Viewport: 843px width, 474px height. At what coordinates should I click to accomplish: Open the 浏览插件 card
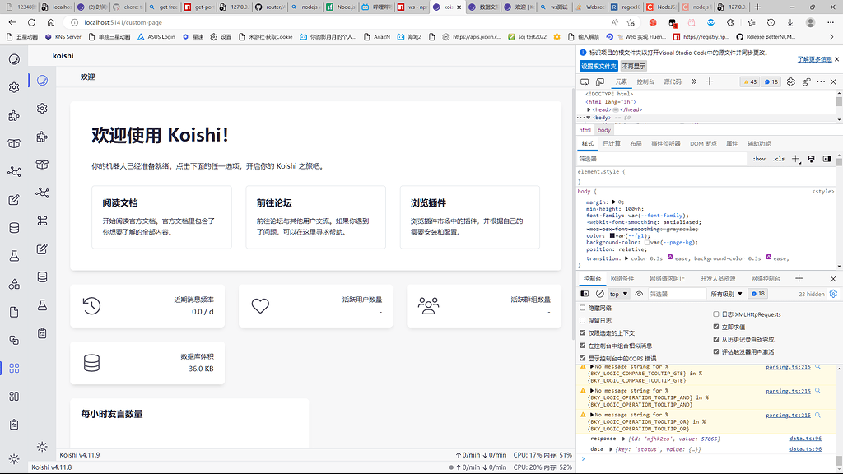[x=470, y=217]
